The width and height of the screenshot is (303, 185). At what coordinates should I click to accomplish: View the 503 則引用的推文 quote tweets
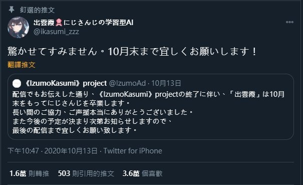pyautogui.click(x=86, y=173)
